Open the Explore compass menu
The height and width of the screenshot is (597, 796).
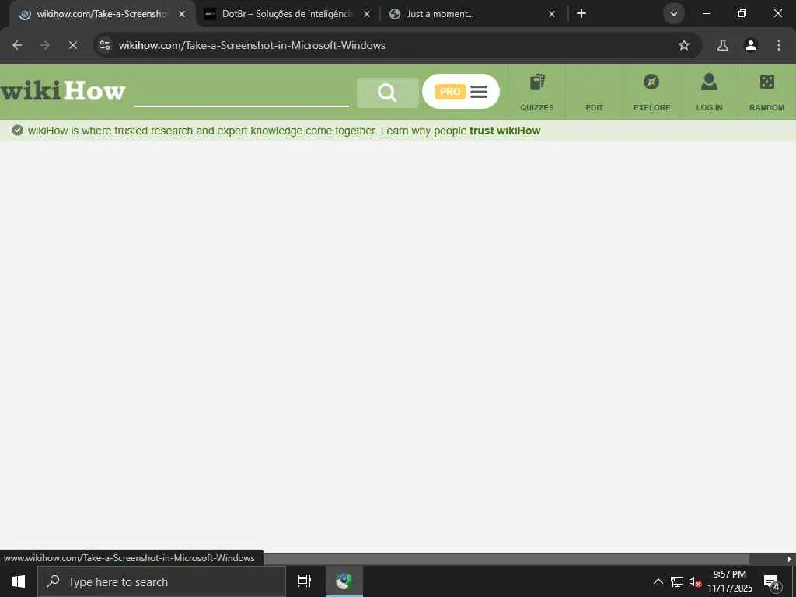[x=652, y=92]
